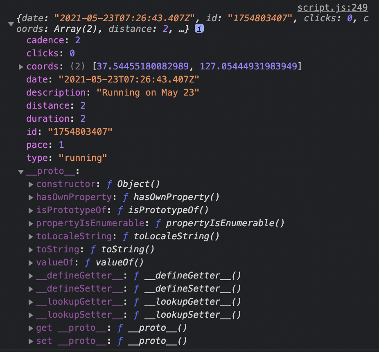The width and height of the screenshot is (379, 352).
Task: Expand the coords array property
Action: coord(21,66)
